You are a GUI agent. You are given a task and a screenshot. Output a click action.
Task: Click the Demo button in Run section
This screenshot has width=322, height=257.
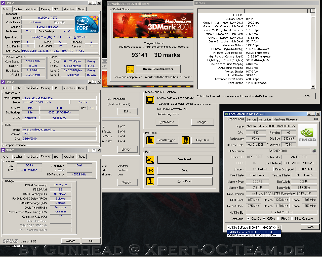185,170
